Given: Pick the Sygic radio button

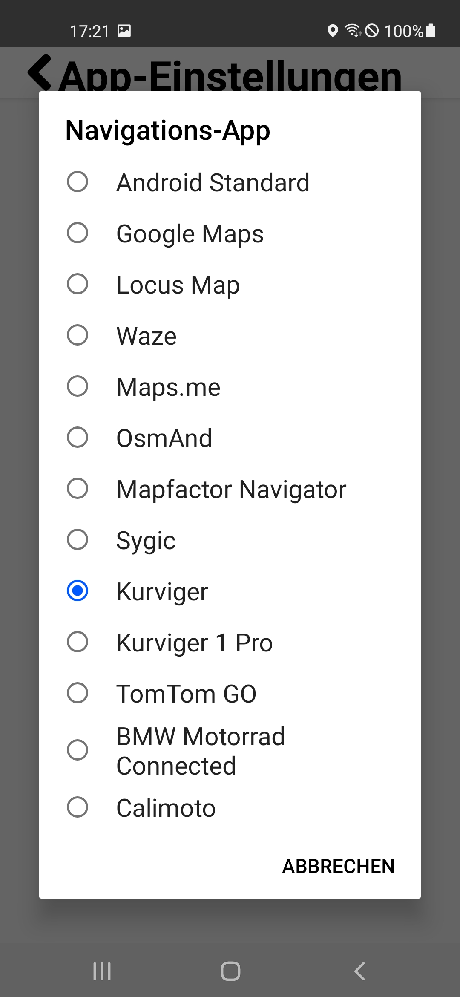Looking at the screenshot, I should 78,540.
